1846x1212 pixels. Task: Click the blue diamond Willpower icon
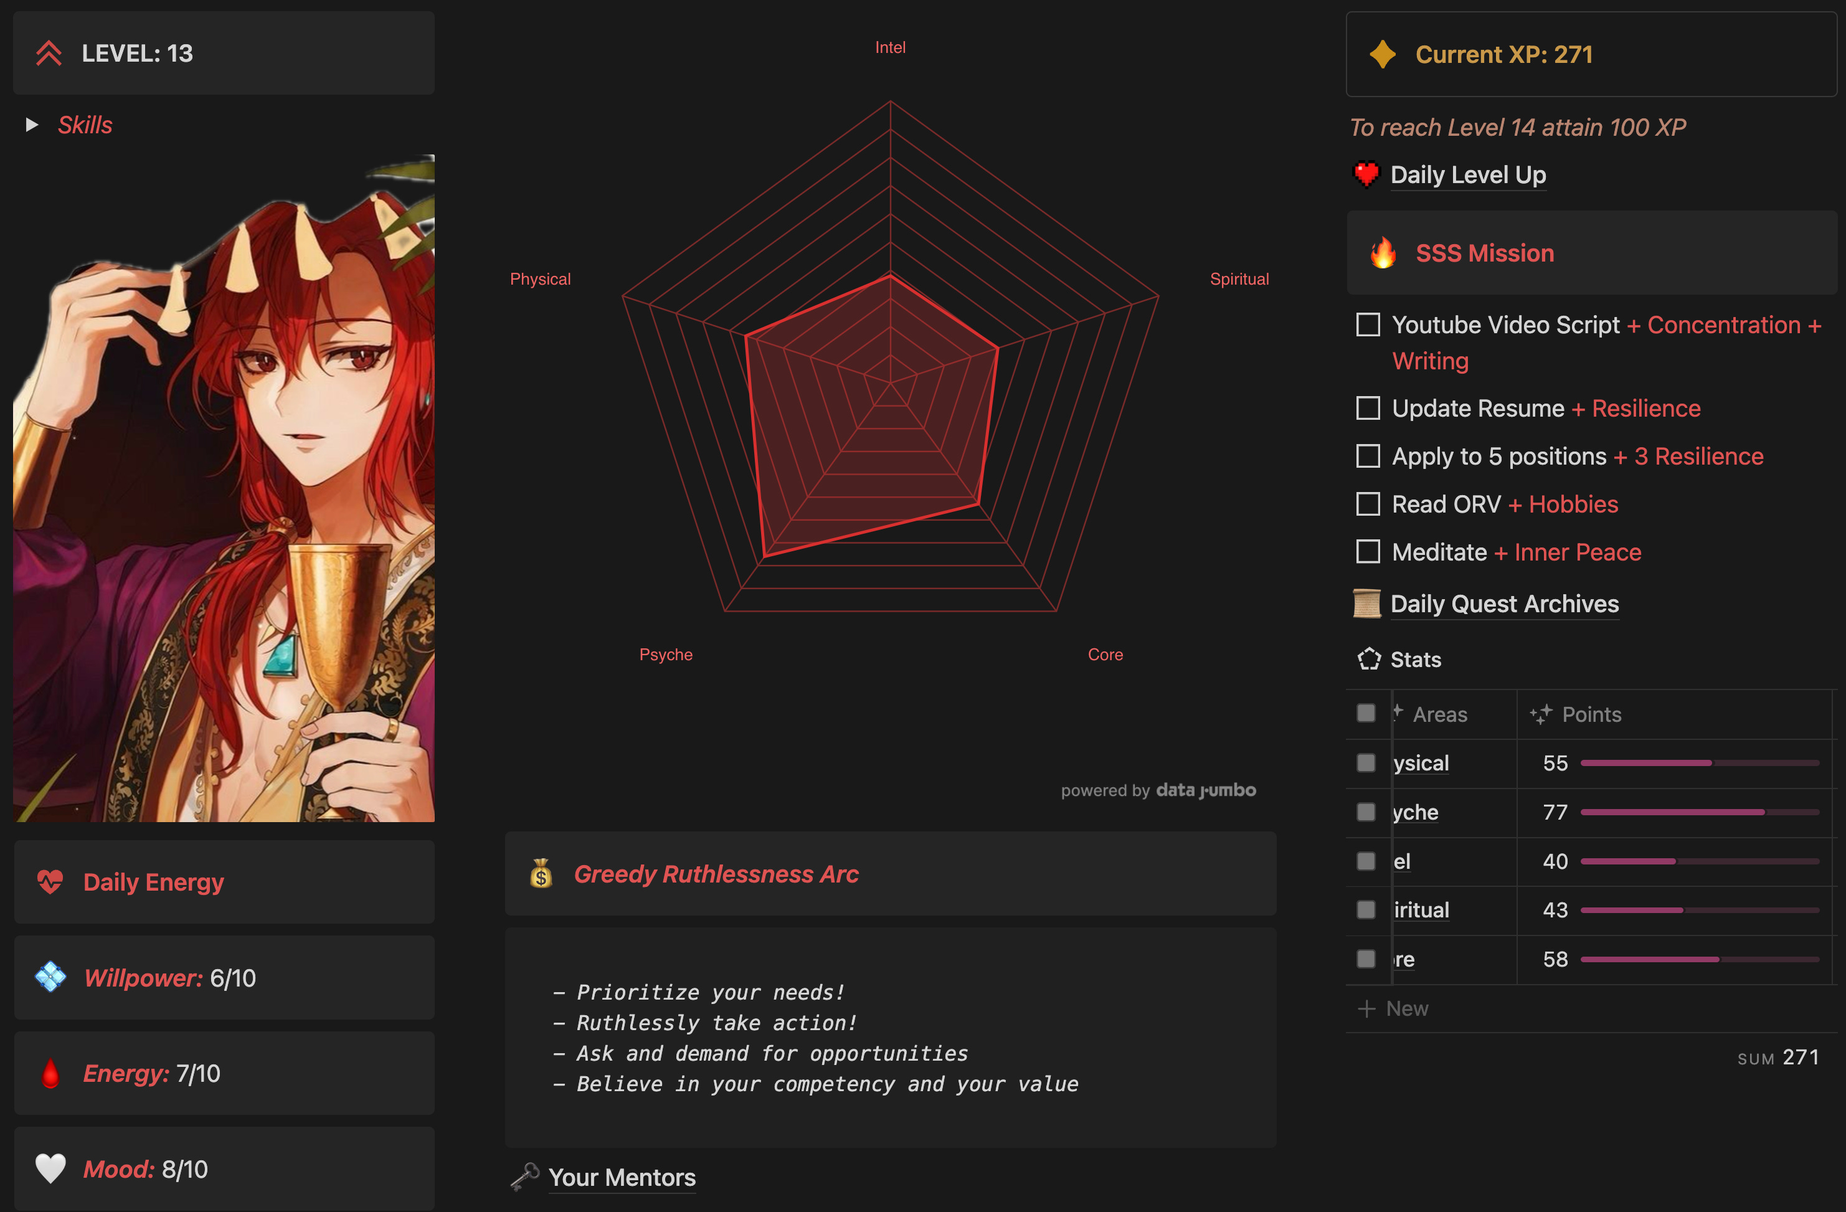(x=50, y=977)
